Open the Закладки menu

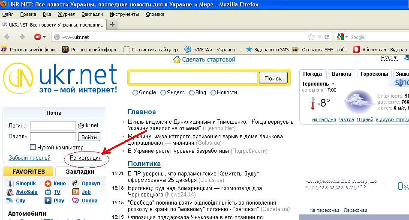(93, 14)
